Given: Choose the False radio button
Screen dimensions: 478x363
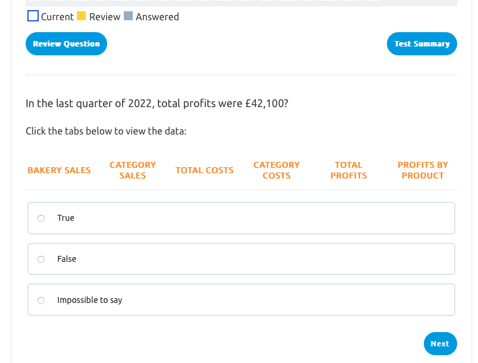Looking at the screenshot, I should click(x=41, y=259).
